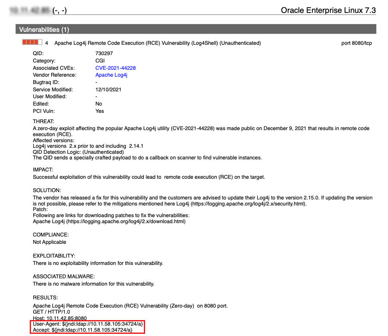
Task: Select the Log4j download URL line
Action: [x=109, y=221]
